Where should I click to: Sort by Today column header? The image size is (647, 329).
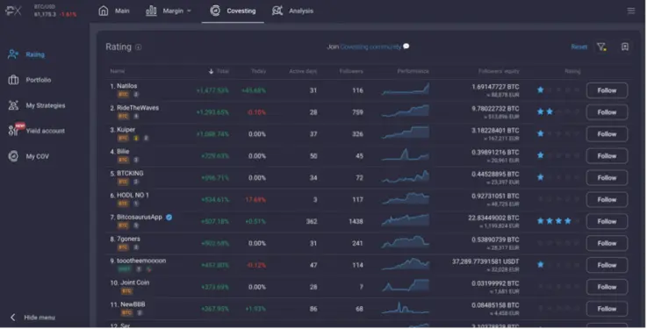259,71
